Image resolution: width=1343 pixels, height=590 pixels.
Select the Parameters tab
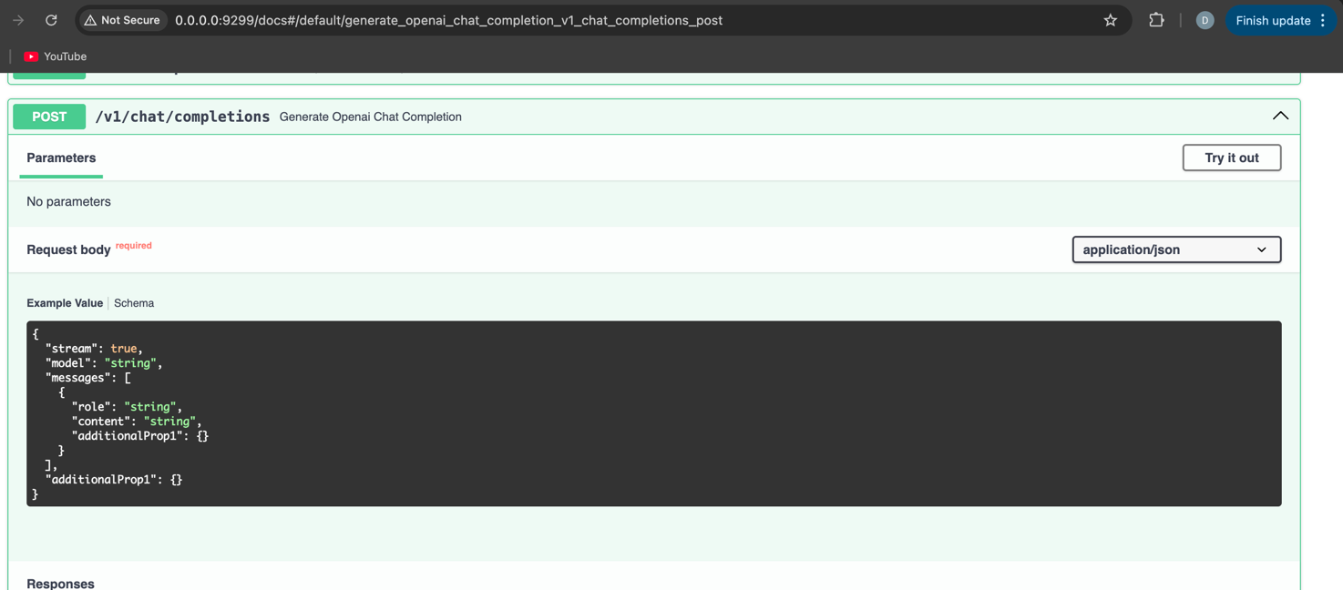(61, 158)
